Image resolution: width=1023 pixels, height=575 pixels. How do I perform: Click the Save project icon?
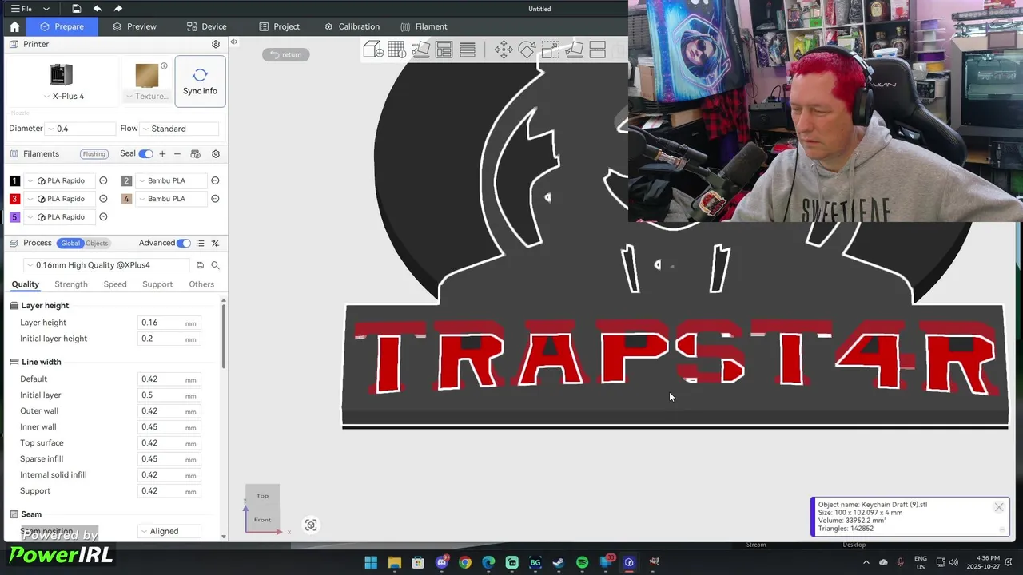76,9
